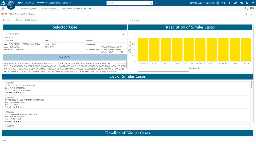Maximize the Field Quality Intelligence widget
Viewport: 256px width, 144px height.
pyautogui.click(x=246, y=14)
